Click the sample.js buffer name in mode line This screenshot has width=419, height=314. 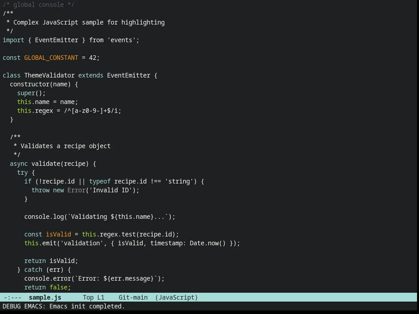[45, 297]
